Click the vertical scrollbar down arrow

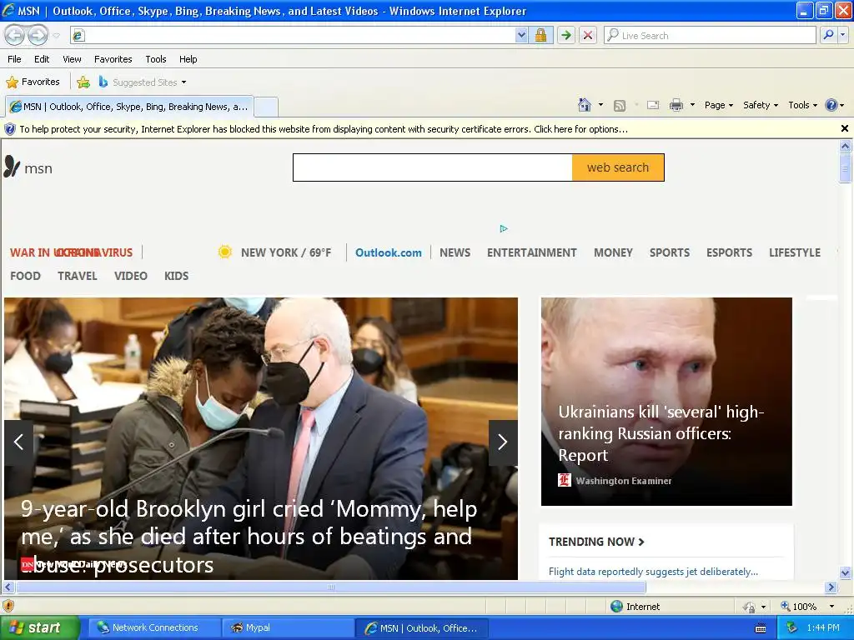(x=846, y=572)
